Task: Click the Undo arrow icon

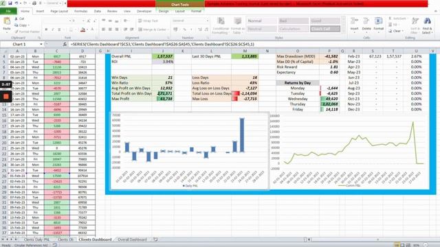Action: pyautogui.click(x=16, y=3)
